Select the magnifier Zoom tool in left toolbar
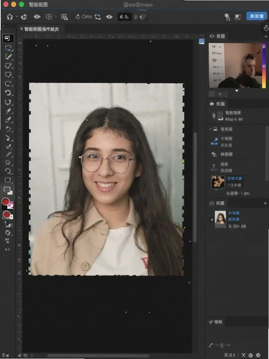Viewport: 269px width, 359px height. [x=8, y=172]
